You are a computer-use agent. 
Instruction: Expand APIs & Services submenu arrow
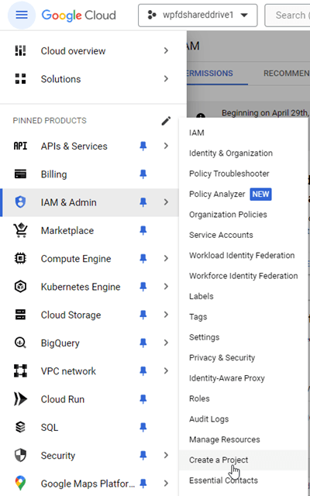click(x=166, y=146)
